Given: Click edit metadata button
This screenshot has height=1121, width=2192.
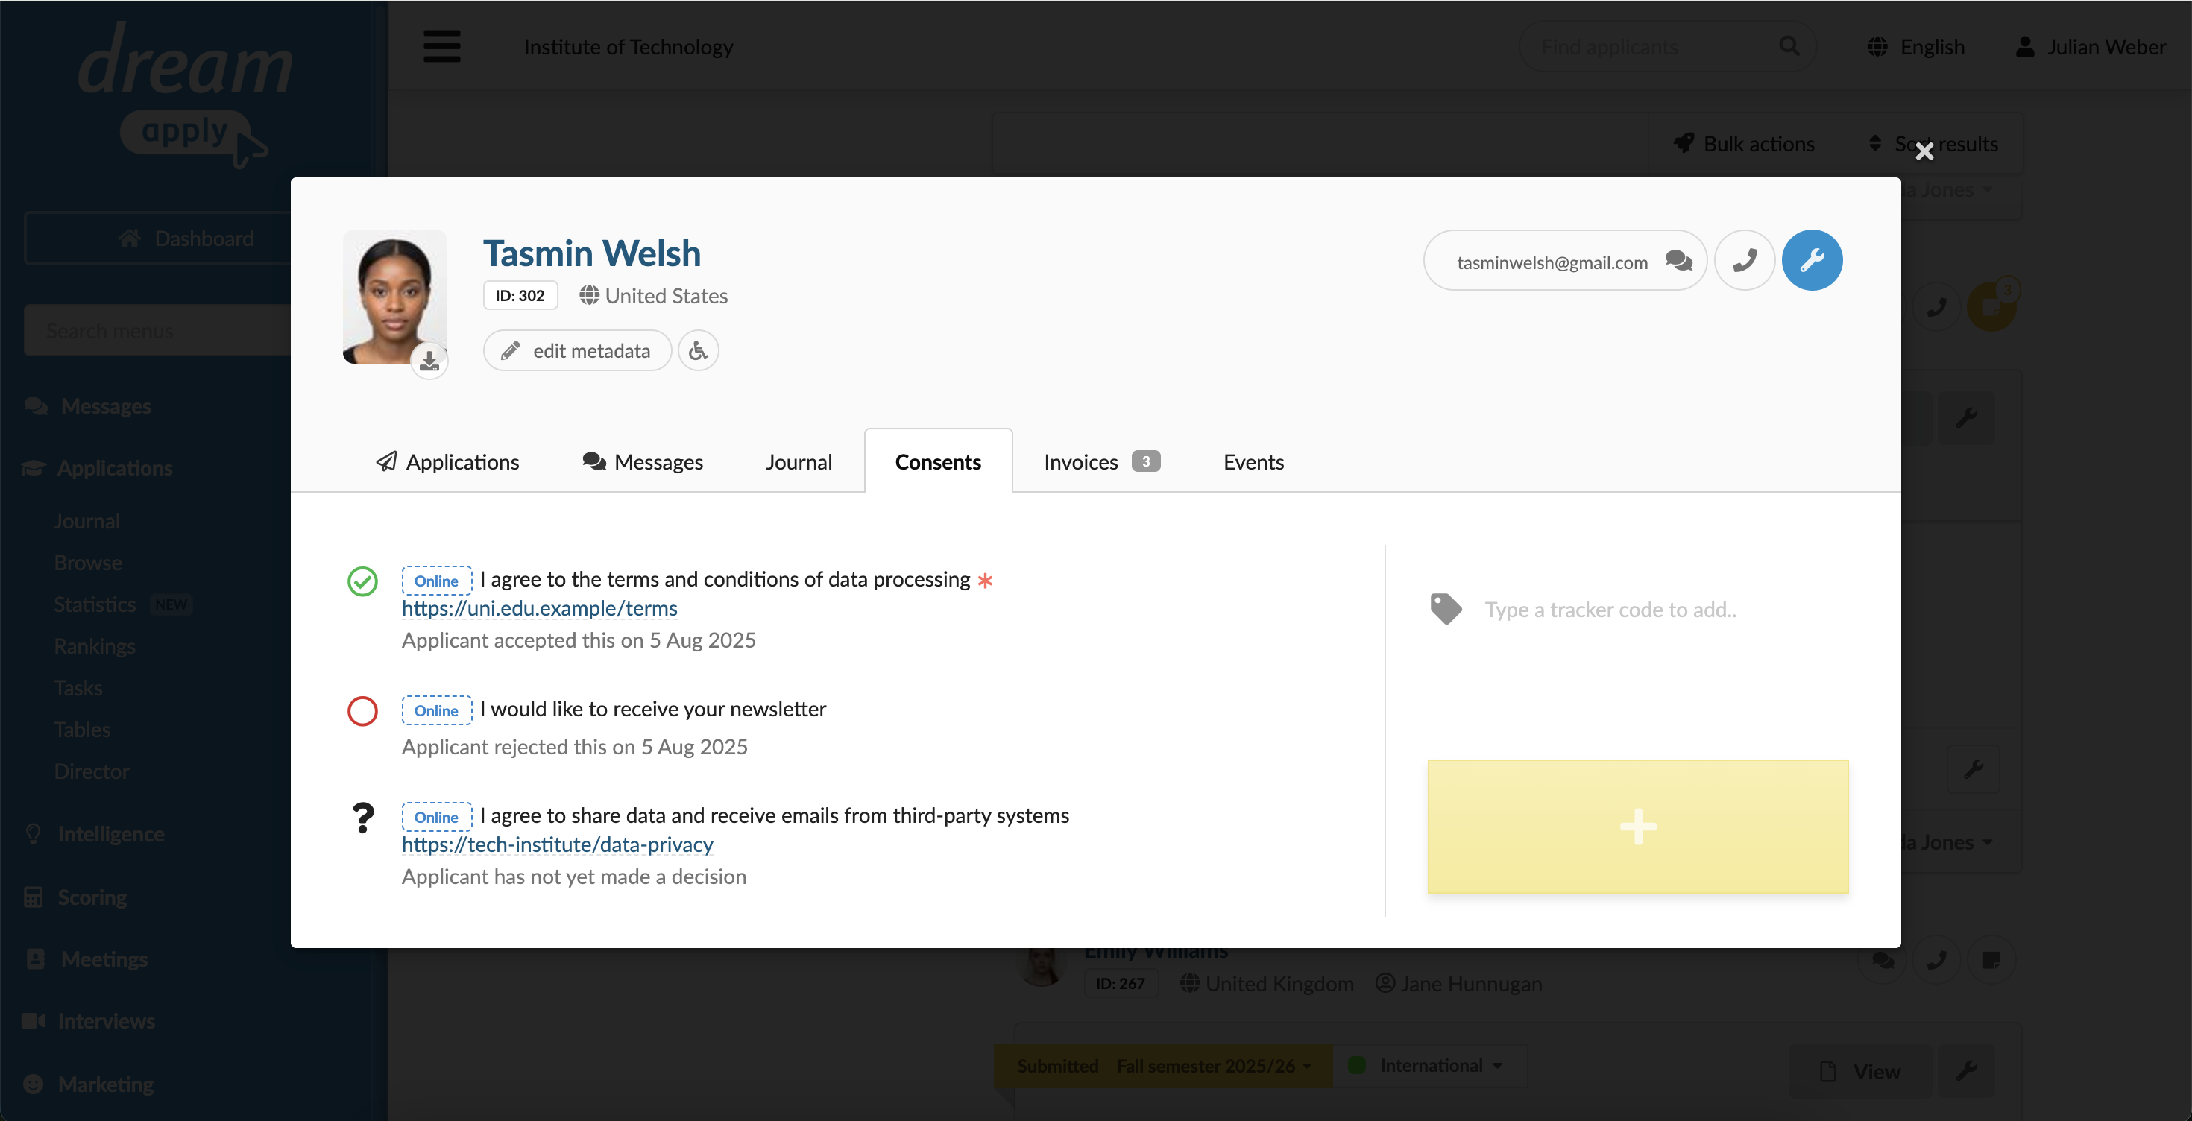Looking at the screenshot, I should pyautogui.click(x=577, y=350).
